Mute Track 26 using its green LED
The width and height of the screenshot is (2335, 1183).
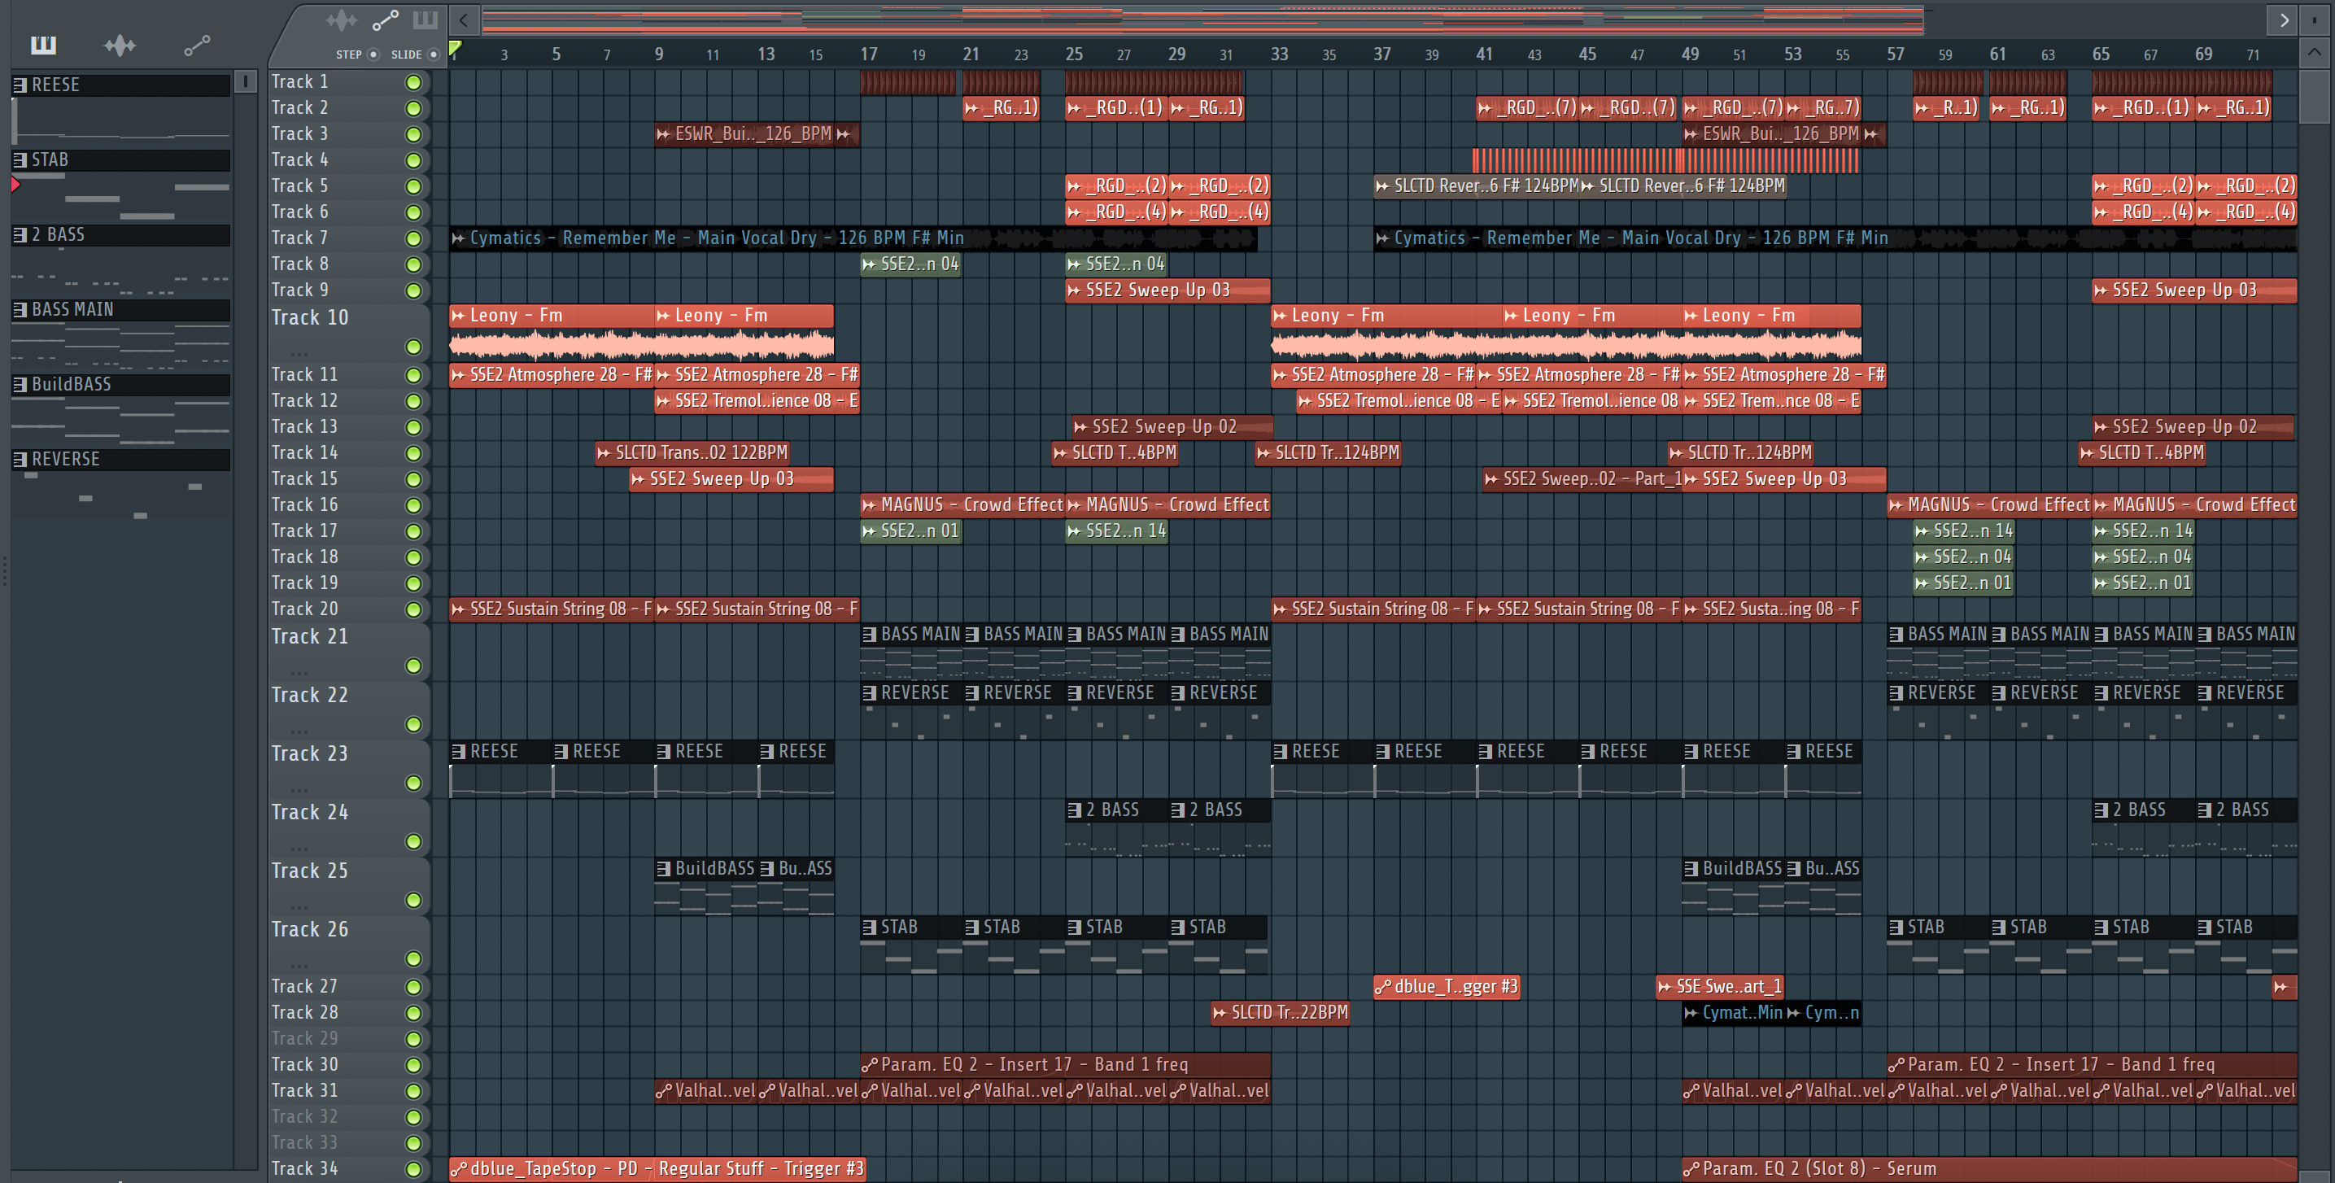tap(413, 959)
